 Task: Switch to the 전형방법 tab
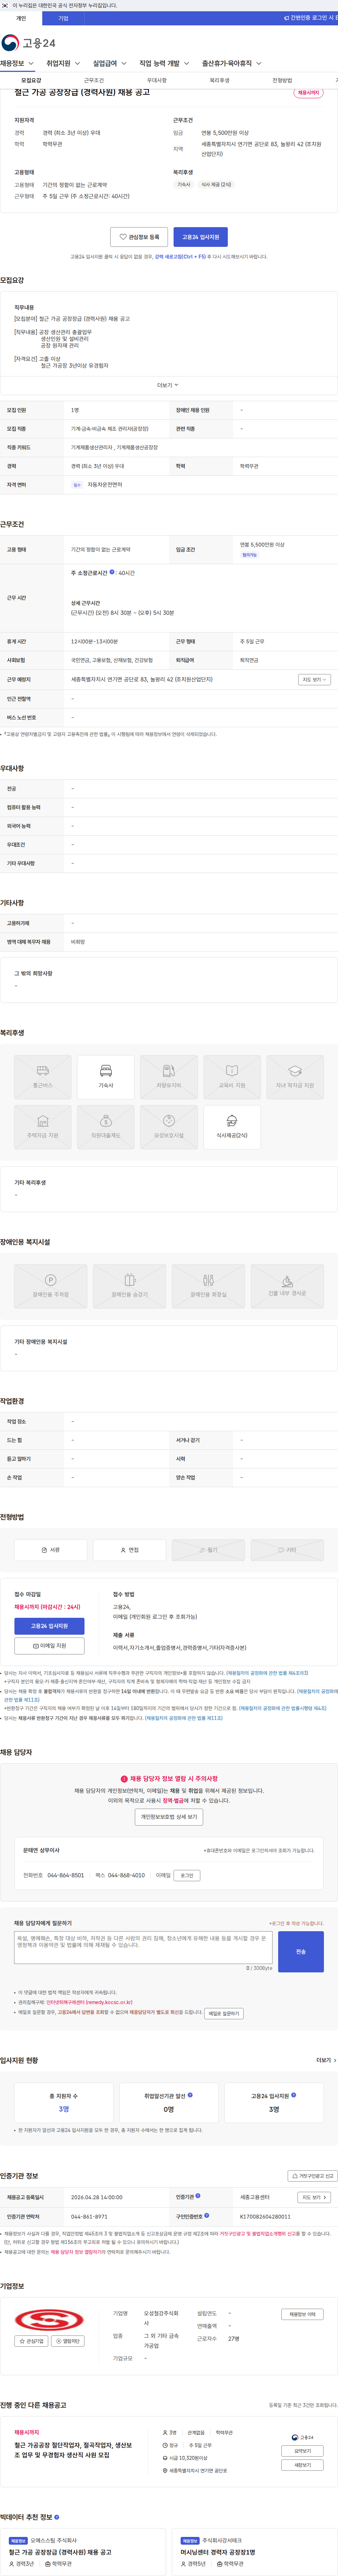[282, 80]
